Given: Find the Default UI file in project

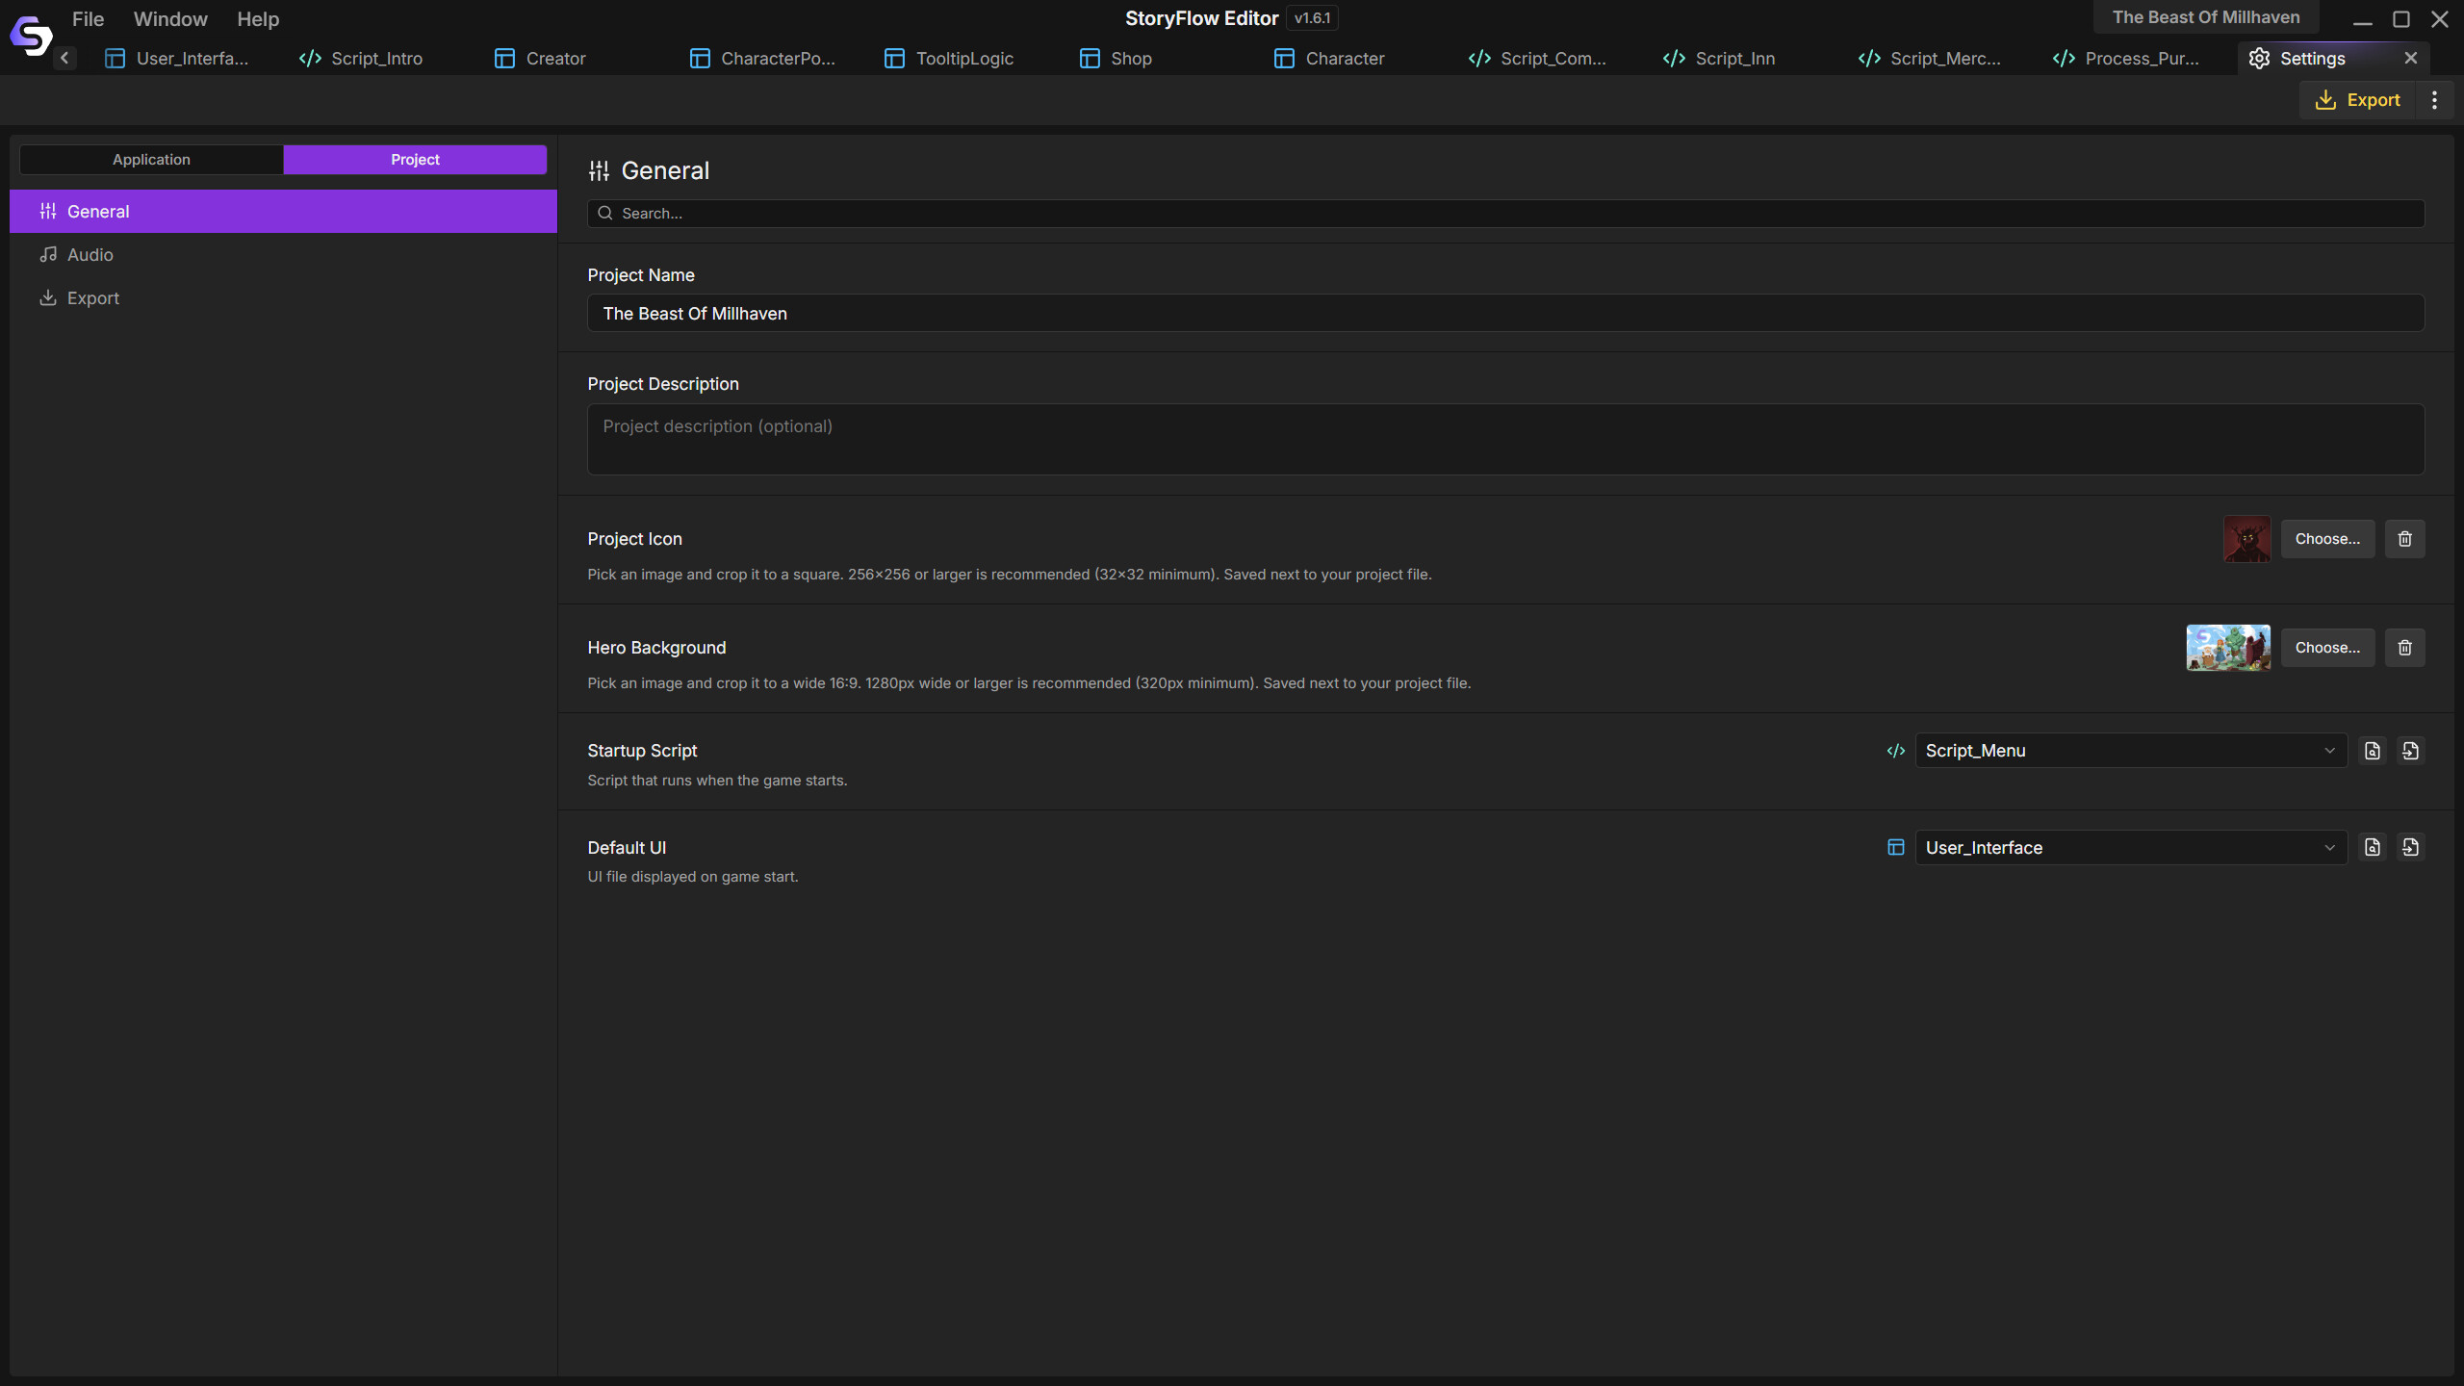Looking at the screenshot, I should [x=2373, y=847].
